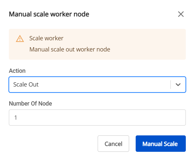This screenshot has height=159, width=194.
Task: Click the "Manual scale worker node" dialog title
Action: pyautogui.click(x=49, y=14)
